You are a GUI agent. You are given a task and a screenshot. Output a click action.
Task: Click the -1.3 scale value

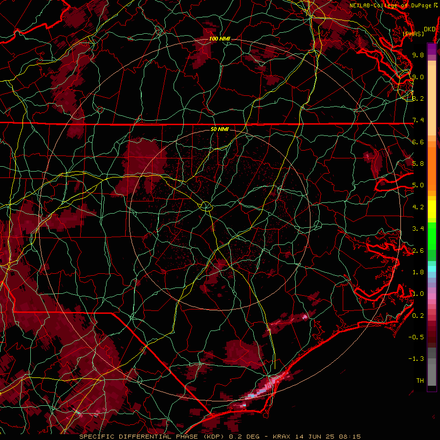tap(416, 359)
